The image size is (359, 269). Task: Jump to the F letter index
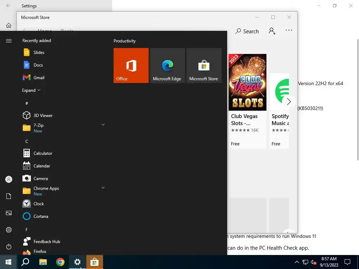tap(27, 229)
